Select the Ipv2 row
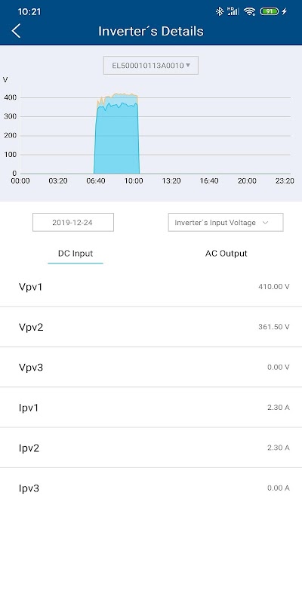The image size is (302, 604). [x=151, y=448]
